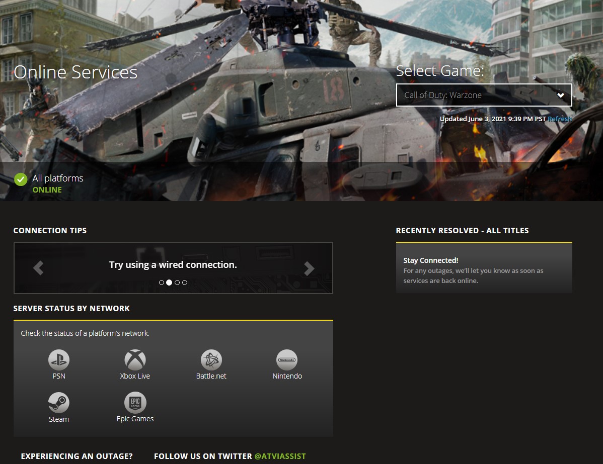The image size is (603, 464).
Task: Open the Select Game dropdown
Action: 484,95
